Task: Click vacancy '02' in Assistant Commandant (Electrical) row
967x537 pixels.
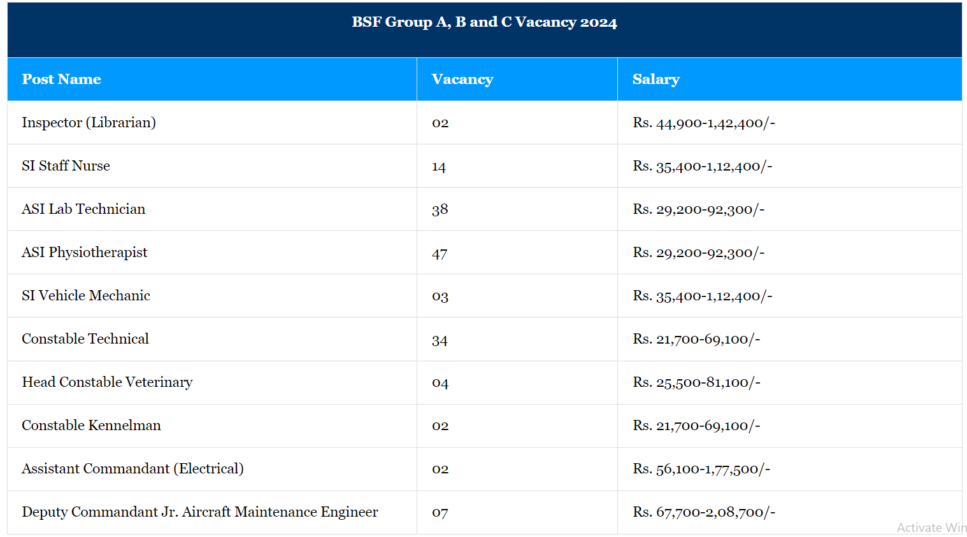Action: [440, 470]
